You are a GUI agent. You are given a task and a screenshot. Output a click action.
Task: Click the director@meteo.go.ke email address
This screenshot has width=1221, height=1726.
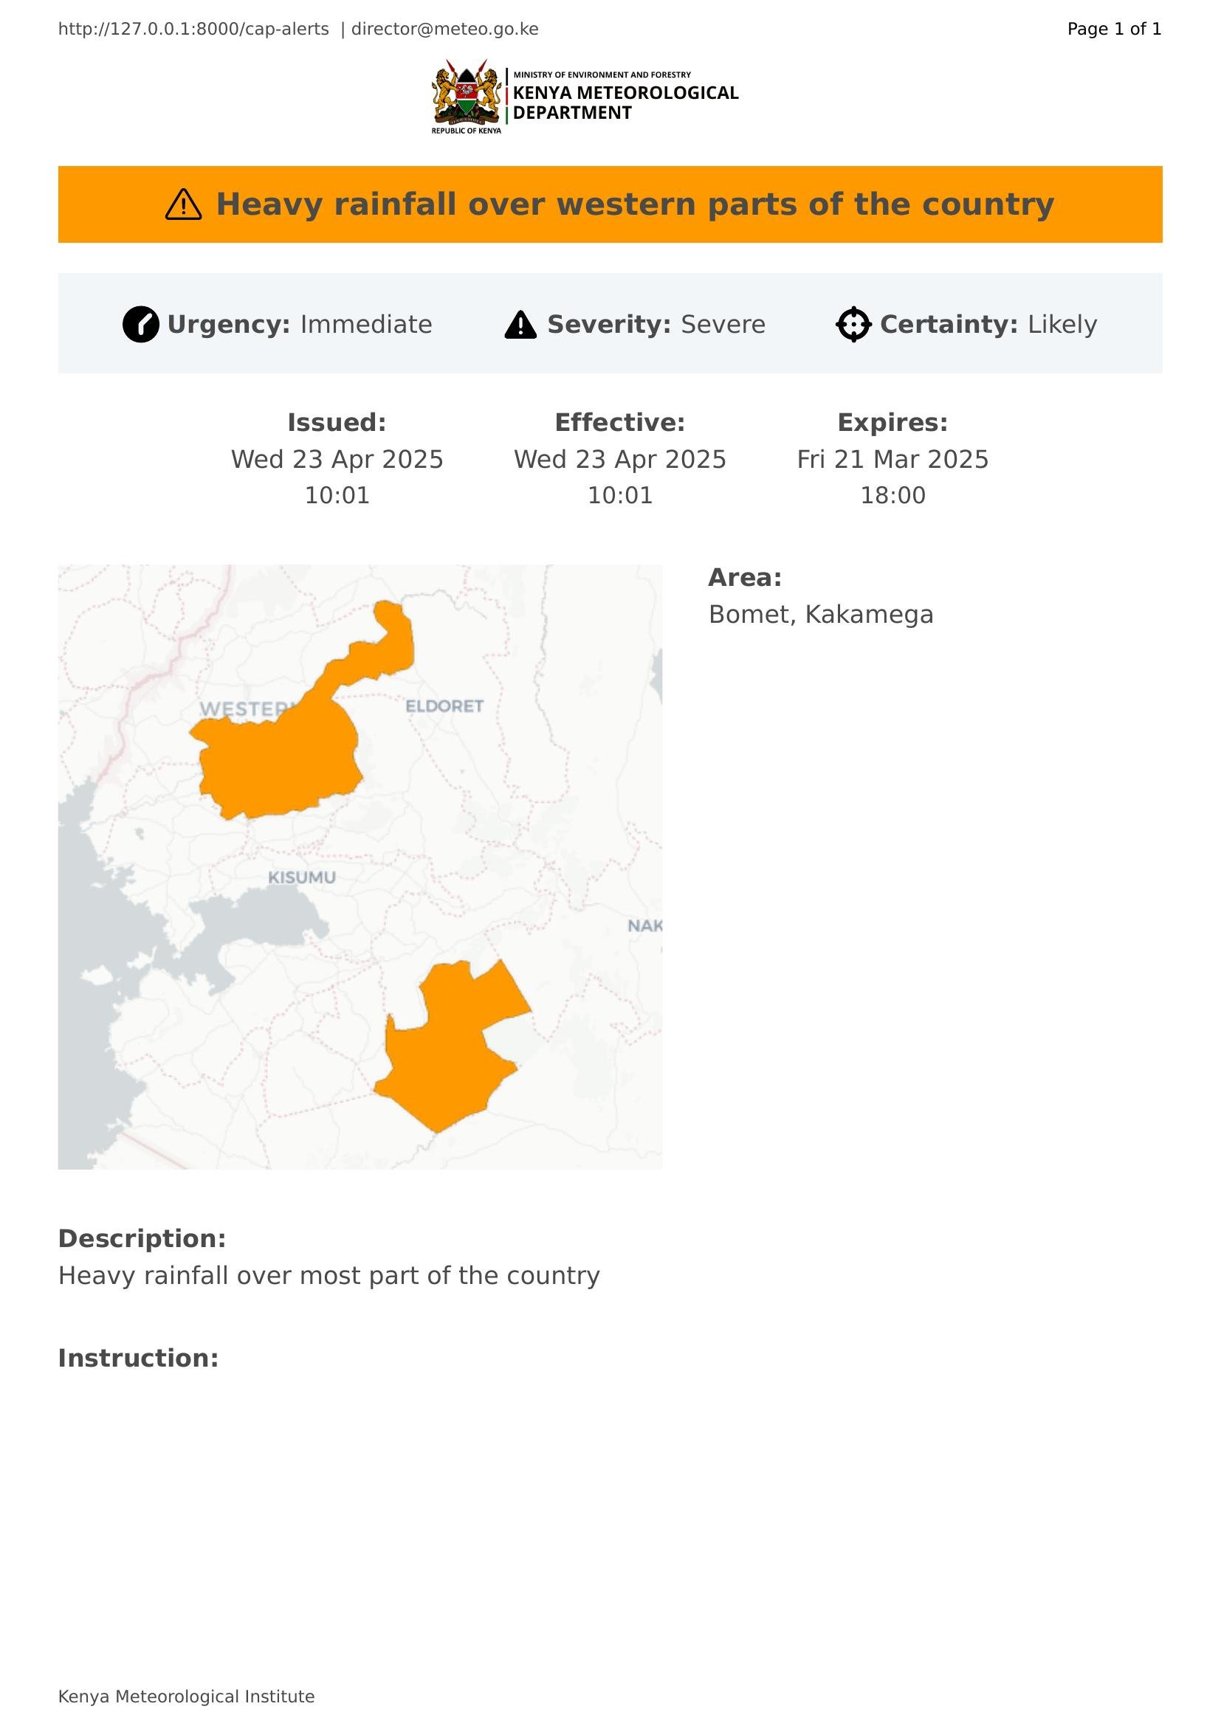(x=444, y=30)
